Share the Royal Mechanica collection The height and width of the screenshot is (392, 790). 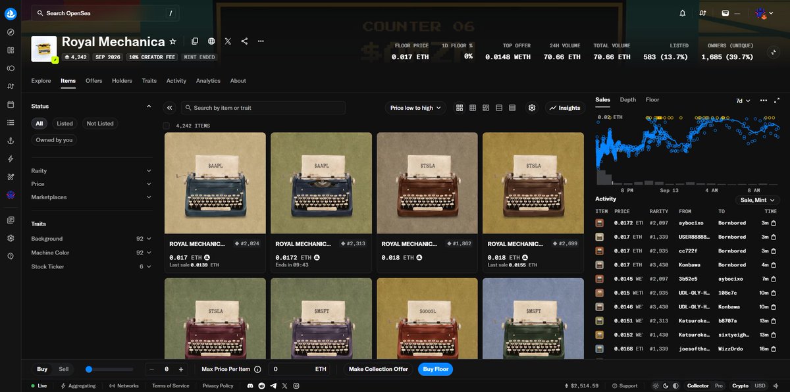(244, 41)
